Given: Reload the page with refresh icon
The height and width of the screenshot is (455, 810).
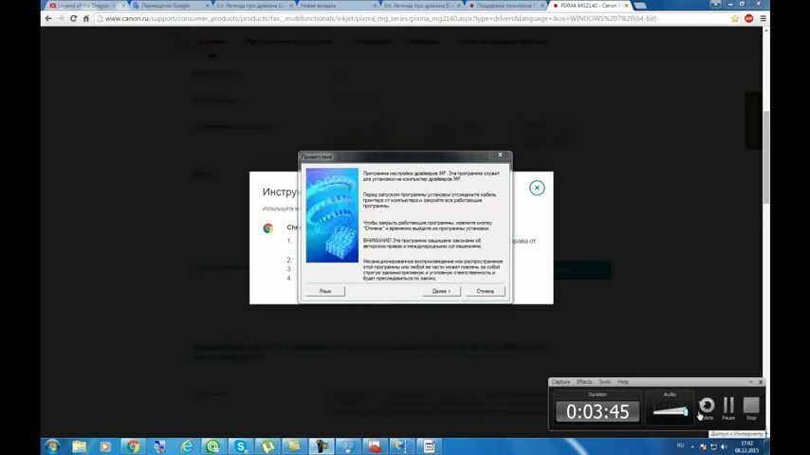Looking at the screenshot, I should point(73,19).
